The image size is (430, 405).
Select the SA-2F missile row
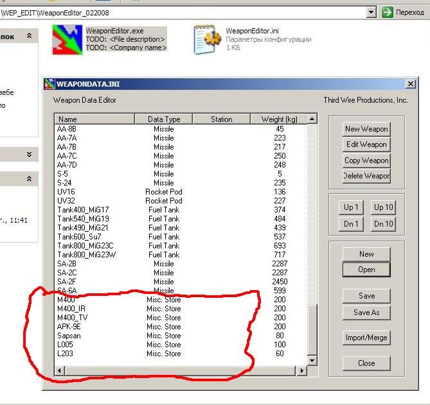pyautogui.click(x=181, y=282)
